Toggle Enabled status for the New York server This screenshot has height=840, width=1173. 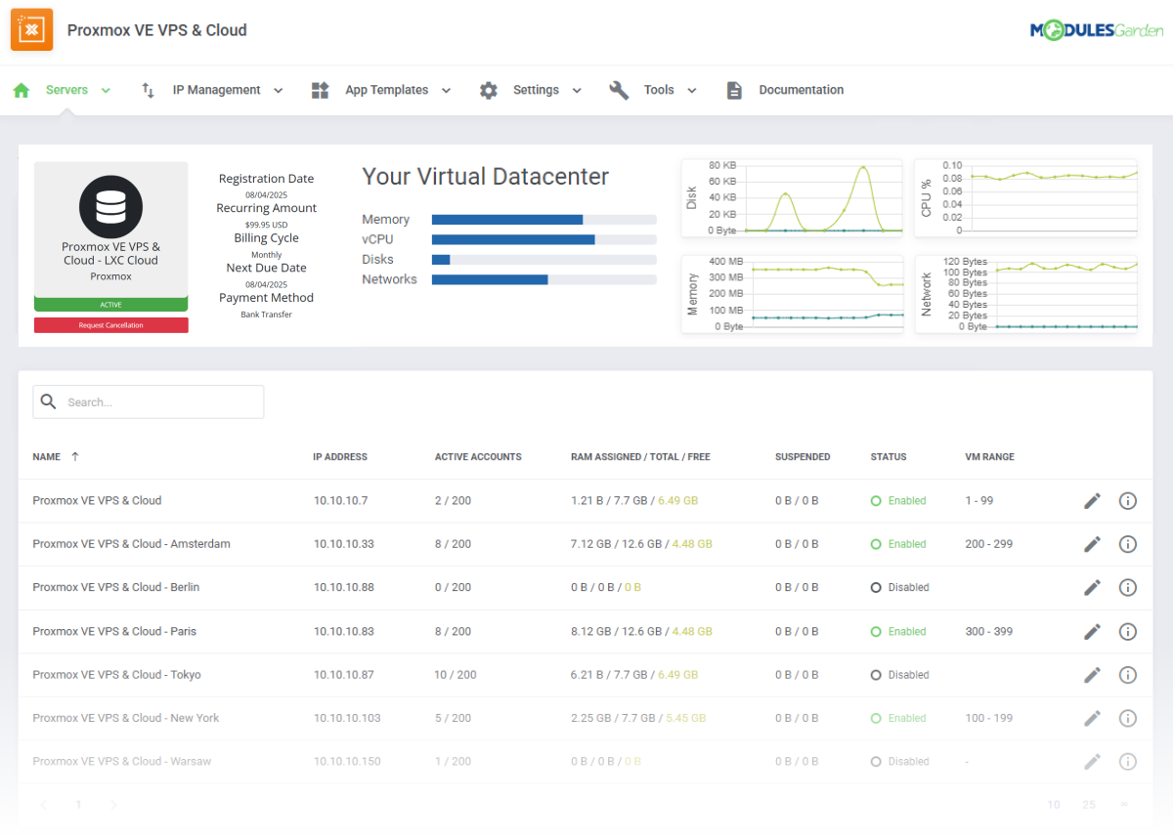click(898, 718)
